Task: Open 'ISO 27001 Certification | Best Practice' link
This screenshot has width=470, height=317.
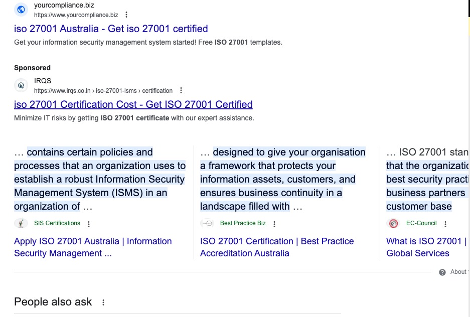Action: [277, 247]
